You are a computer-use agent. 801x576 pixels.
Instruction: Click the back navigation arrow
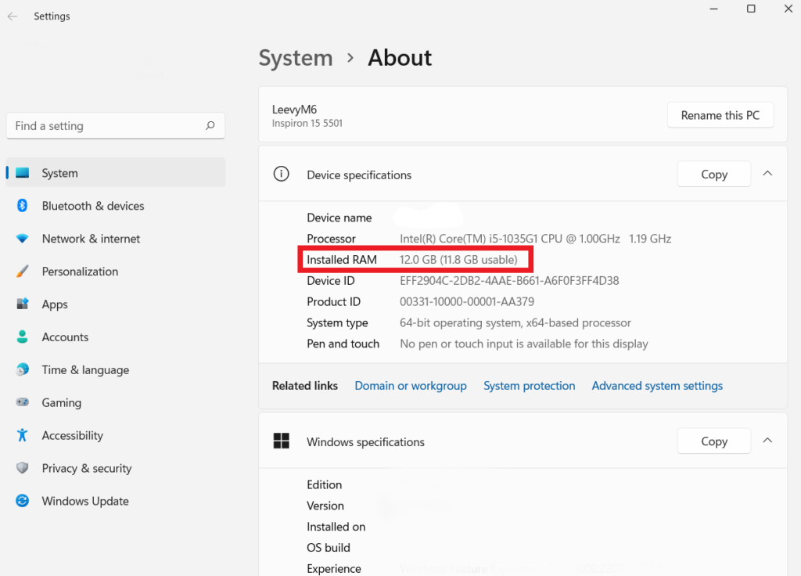coord(13,16)
